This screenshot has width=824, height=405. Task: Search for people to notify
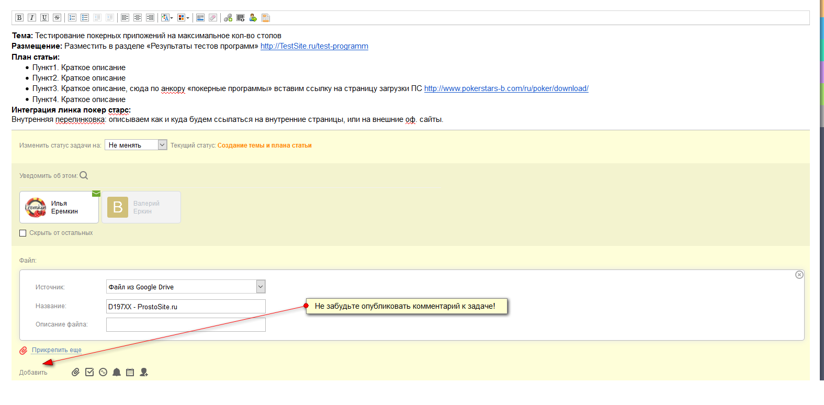click(x=84, y=175)
